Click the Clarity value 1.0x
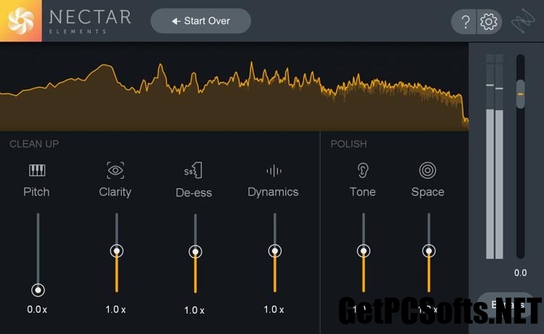 tap(115, 309)
